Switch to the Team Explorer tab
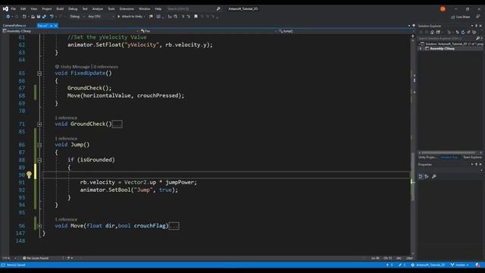 pos(472,157)
